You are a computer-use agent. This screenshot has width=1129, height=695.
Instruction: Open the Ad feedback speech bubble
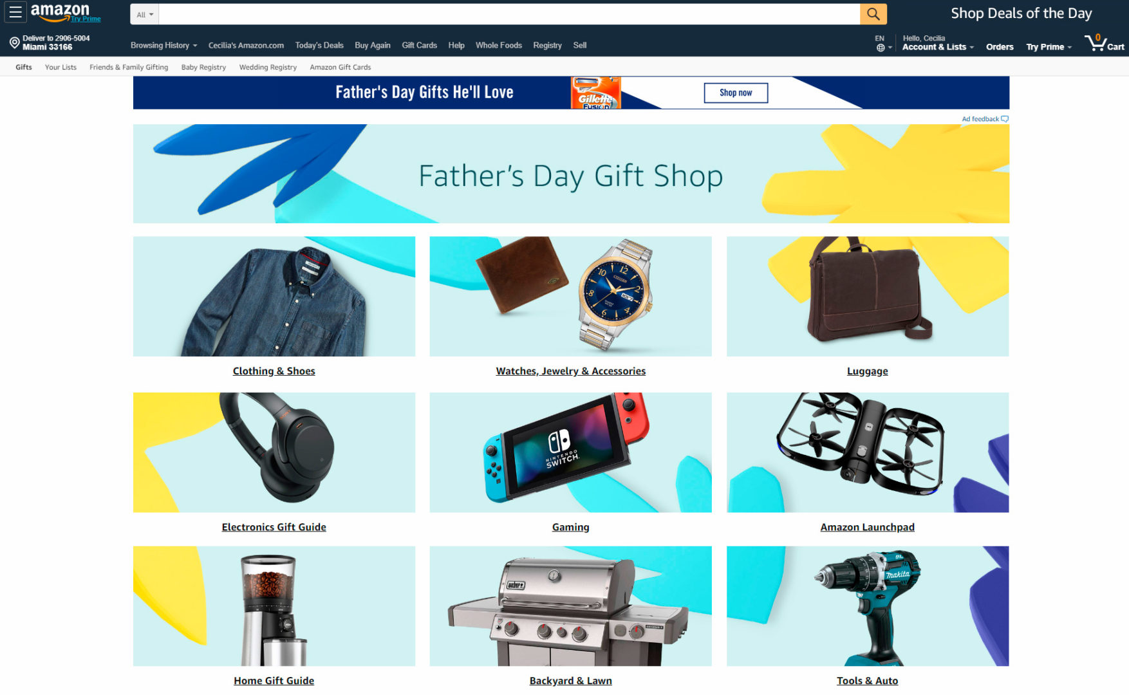point(1005,119)
